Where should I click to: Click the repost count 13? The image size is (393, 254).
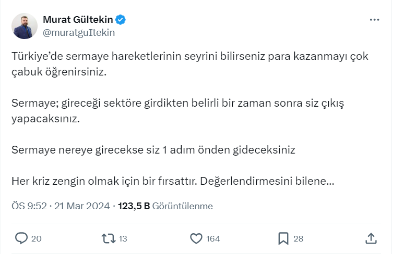click(x=123, y=239)
